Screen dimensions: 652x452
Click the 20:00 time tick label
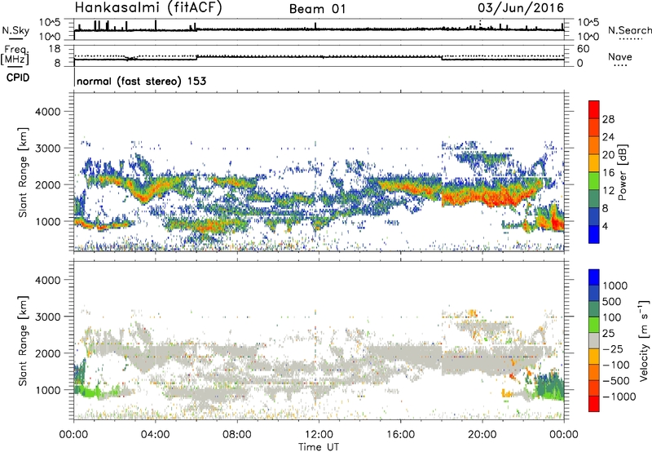[x=482, y=435]
